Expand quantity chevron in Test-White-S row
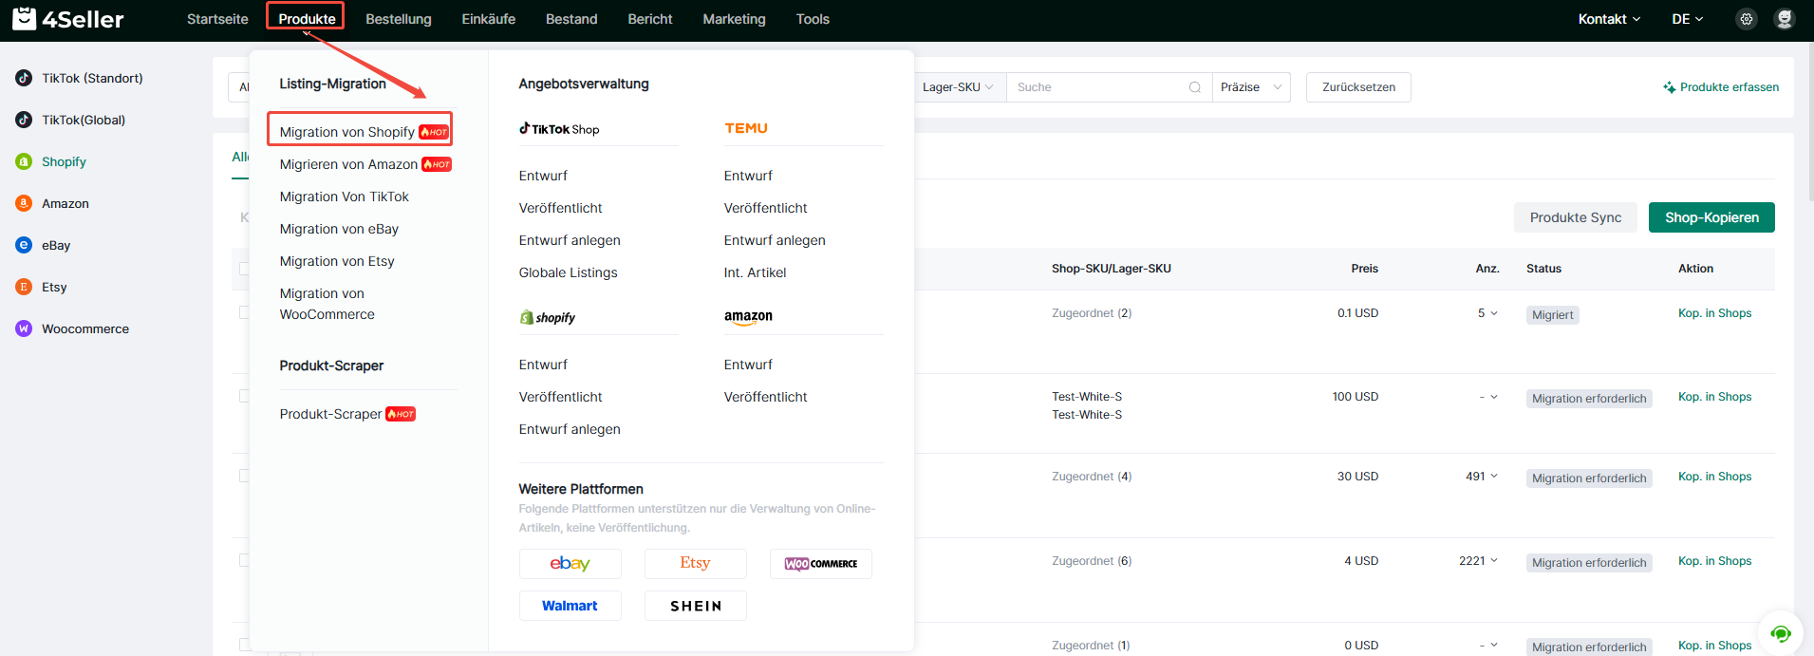 pyautogui.click(x=1494, y=397)
